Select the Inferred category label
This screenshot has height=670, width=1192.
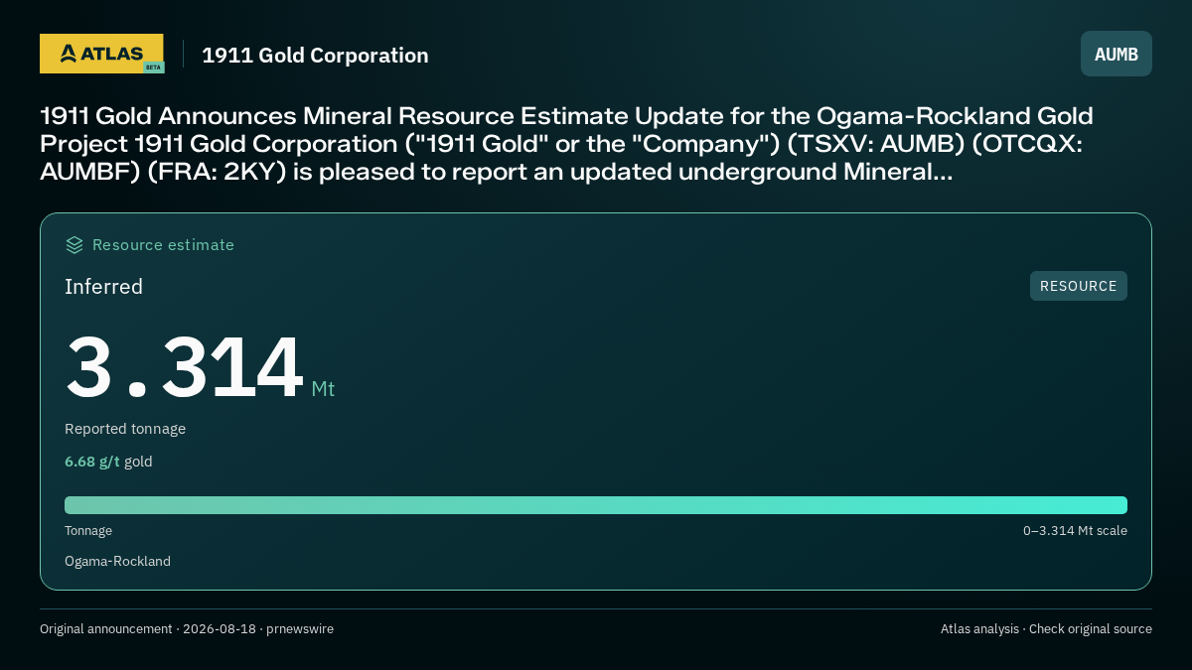(x=103, y=287)
